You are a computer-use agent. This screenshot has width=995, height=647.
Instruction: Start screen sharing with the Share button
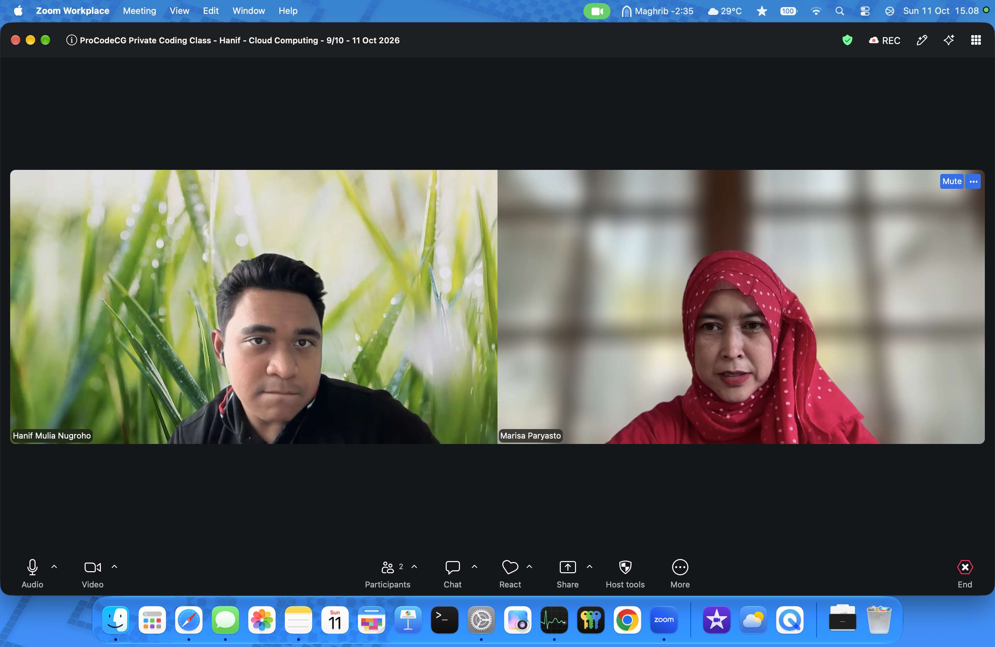pyautogui.click(x=567, y=574)
